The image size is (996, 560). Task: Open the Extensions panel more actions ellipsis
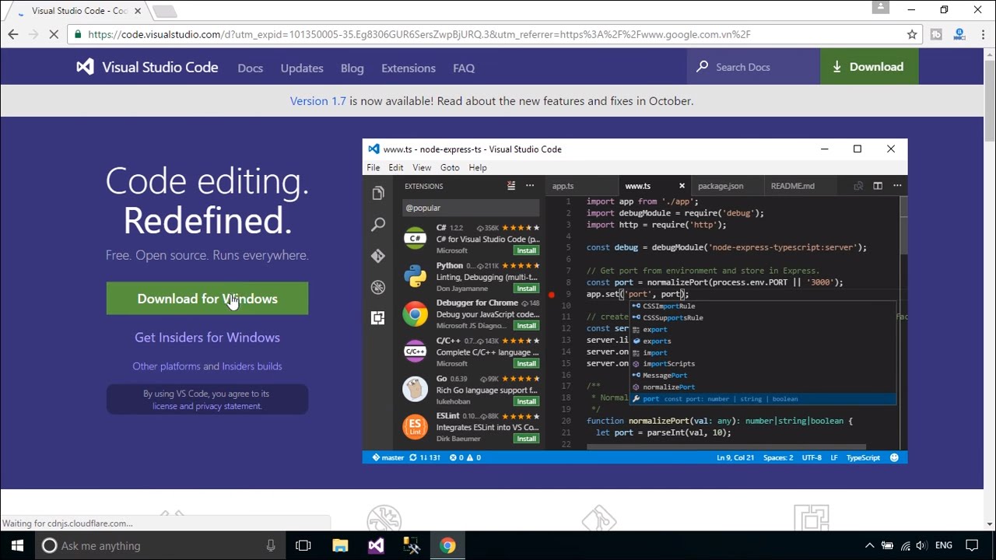coord(530,186)
